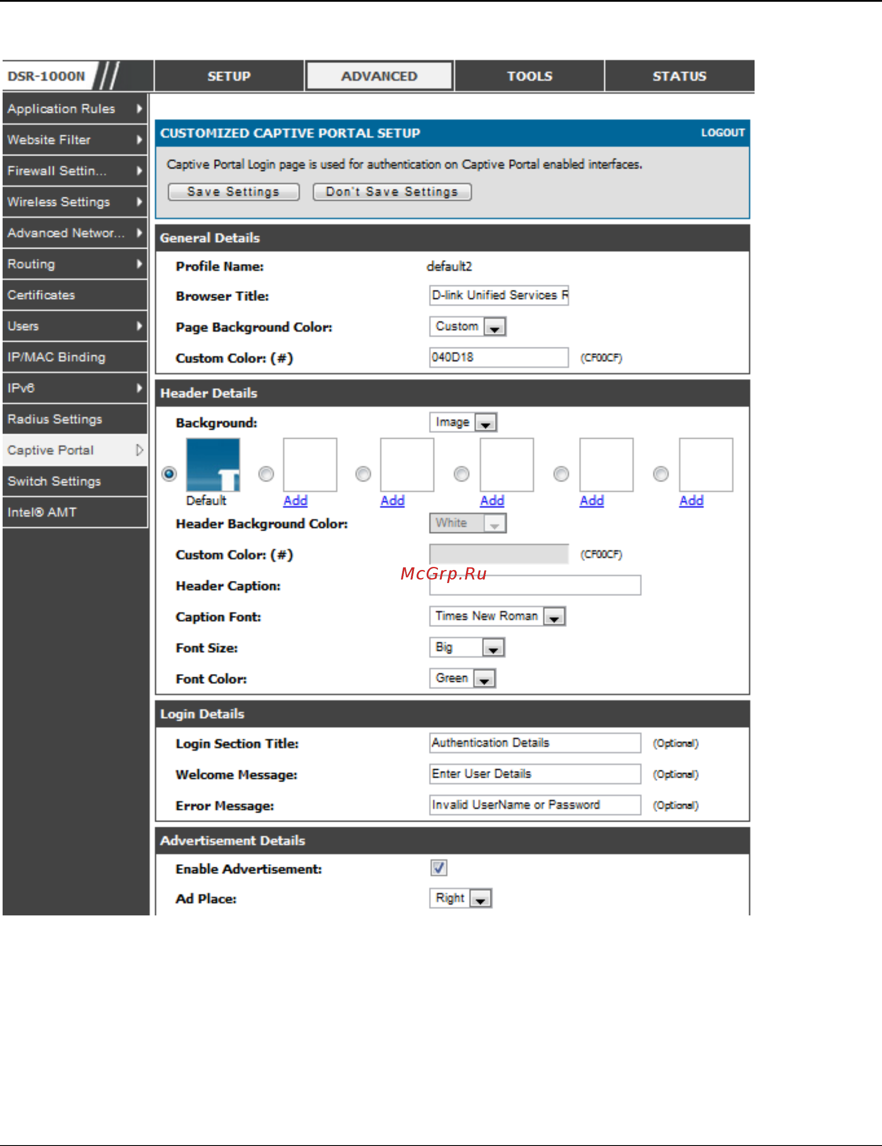Click the Header Caption input field
This screenshot has width=882, height=1146.
535,585
